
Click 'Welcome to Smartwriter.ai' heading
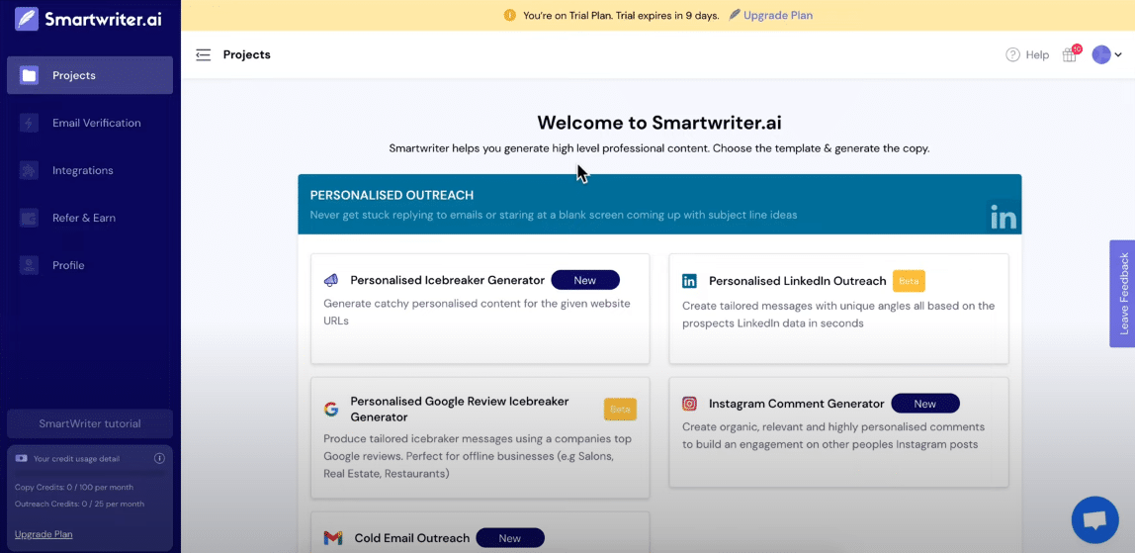click(x=659, y=122)
